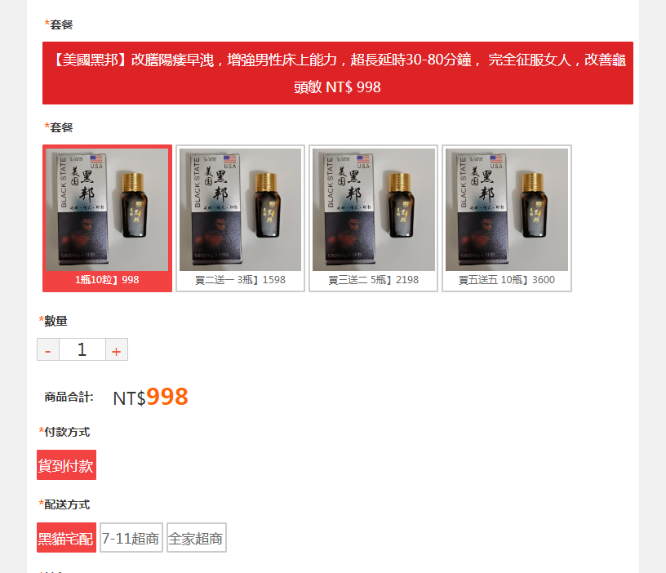The height and width of the screenshot is (573, 666).
Task: Choose the 買五送五 10瓶 3600 package
Action: pyautogui.click(x=507, y=218)
